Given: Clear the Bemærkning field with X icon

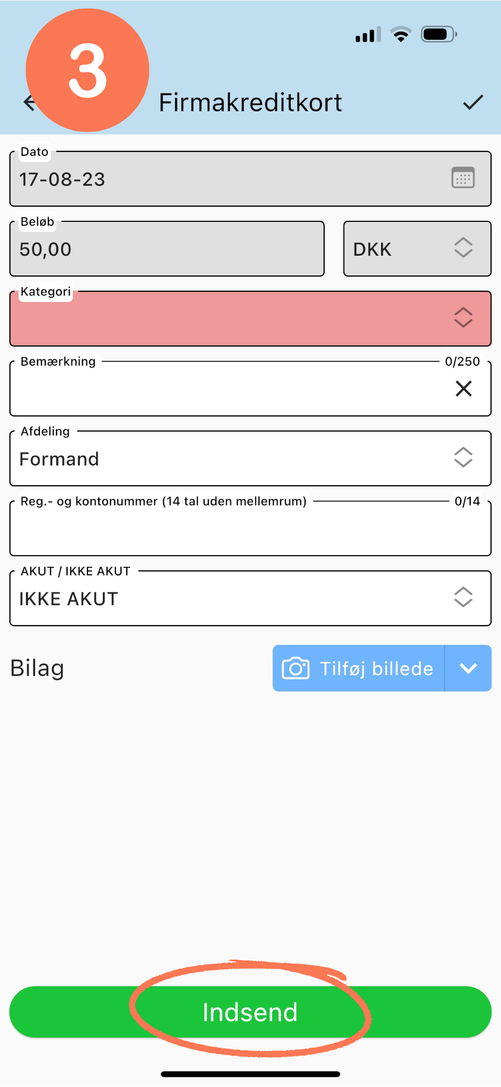Looking at the screenshot, I should click(463, 389).
